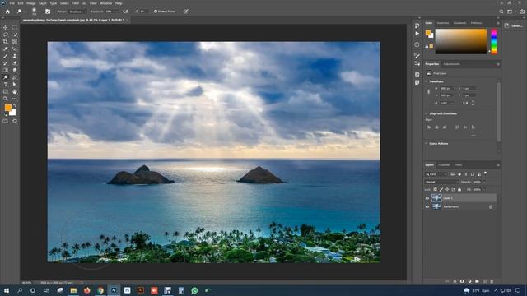The image size is (527, 296).
Task: Click the rainbow hue slider in Color panel
Action: [x=494, y=41]
